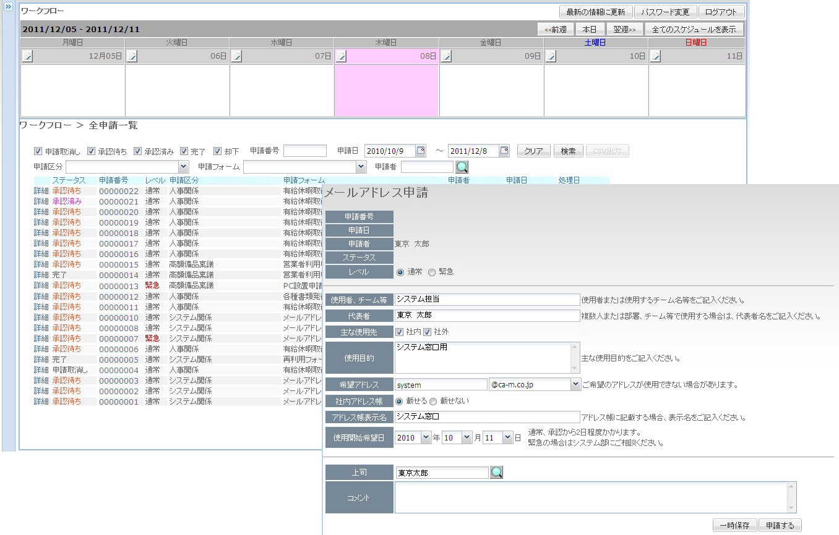Choose 載せない for internal address book

tap(433, 401)
